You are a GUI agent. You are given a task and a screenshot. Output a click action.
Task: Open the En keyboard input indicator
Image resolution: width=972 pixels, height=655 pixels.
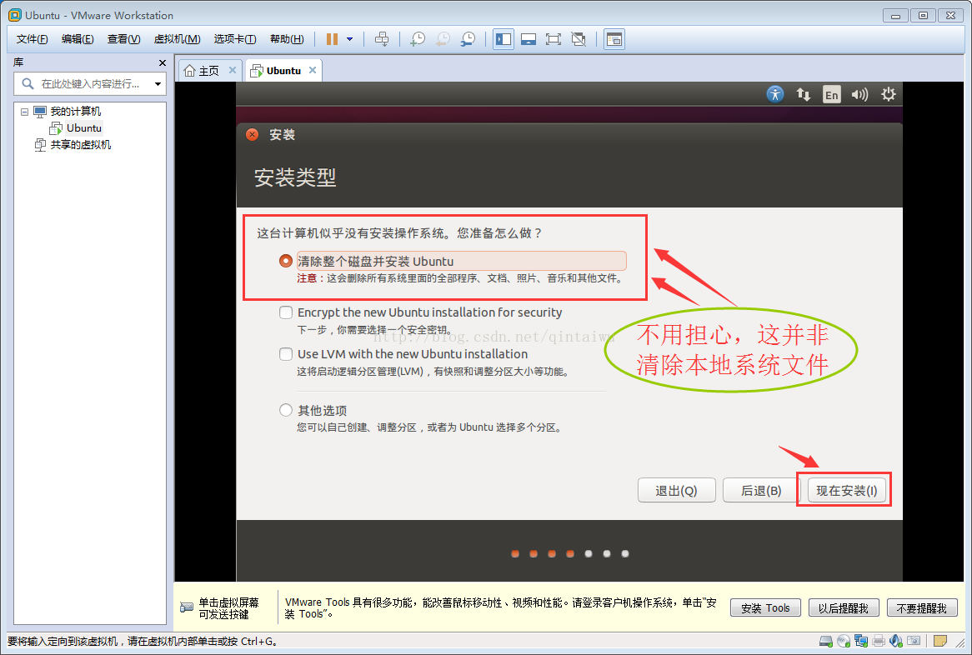point(831,94)
